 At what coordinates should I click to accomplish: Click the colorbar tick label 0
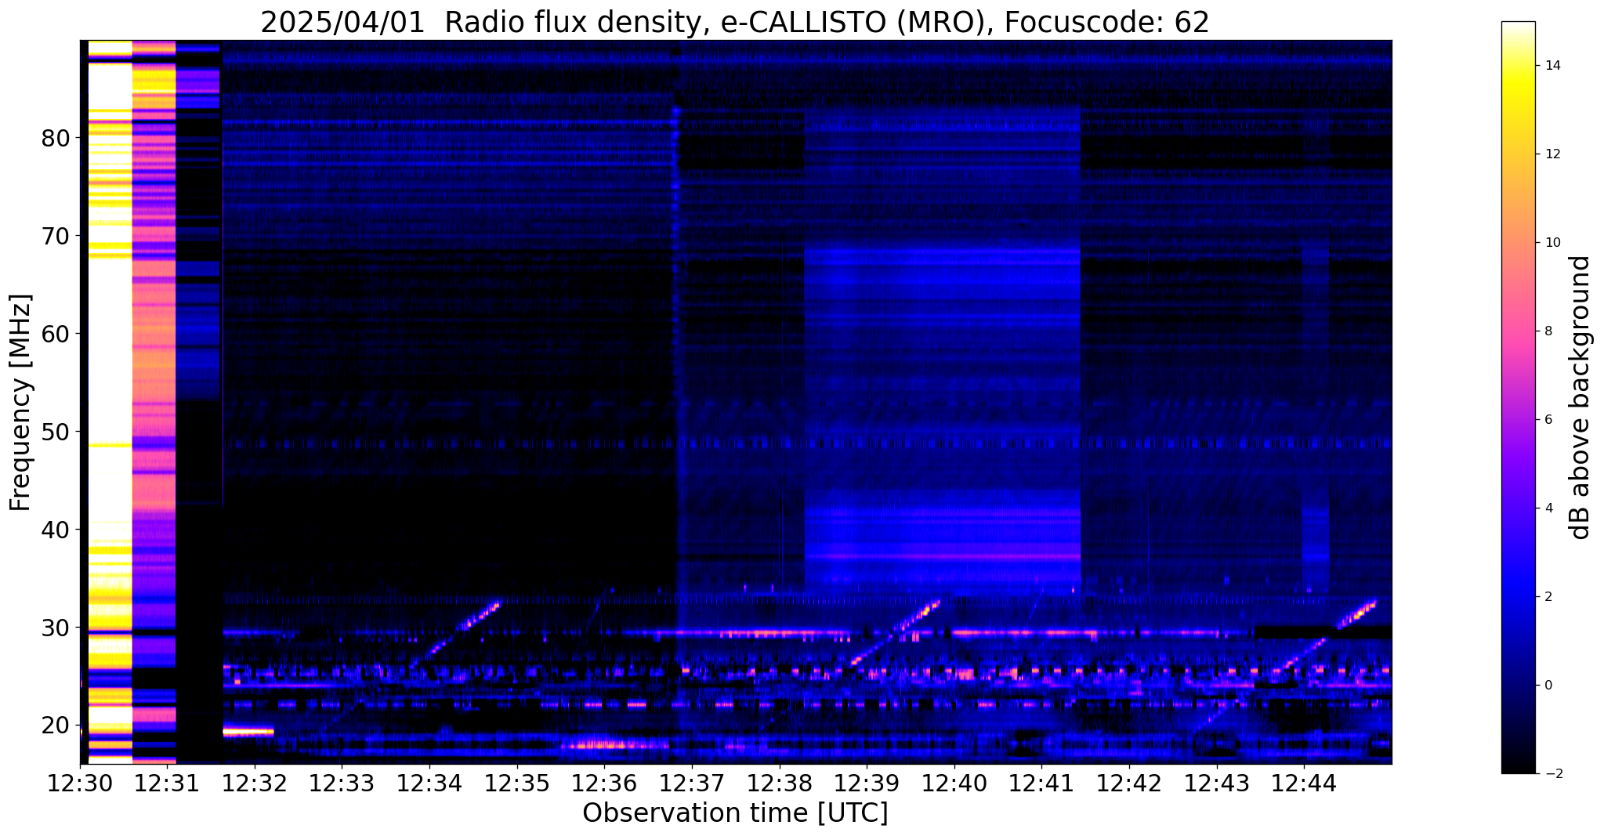(1548, 686)
